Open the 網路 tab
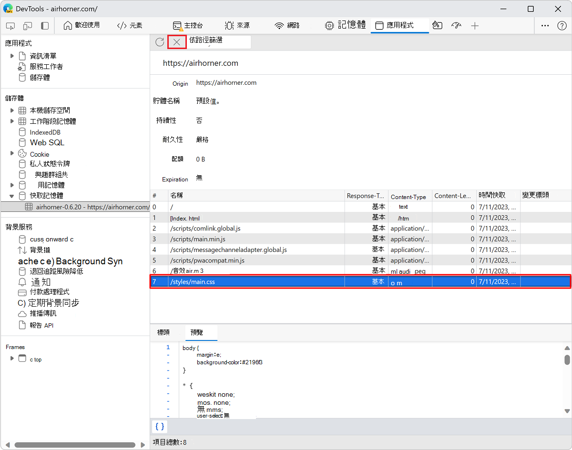 point(287,25)
